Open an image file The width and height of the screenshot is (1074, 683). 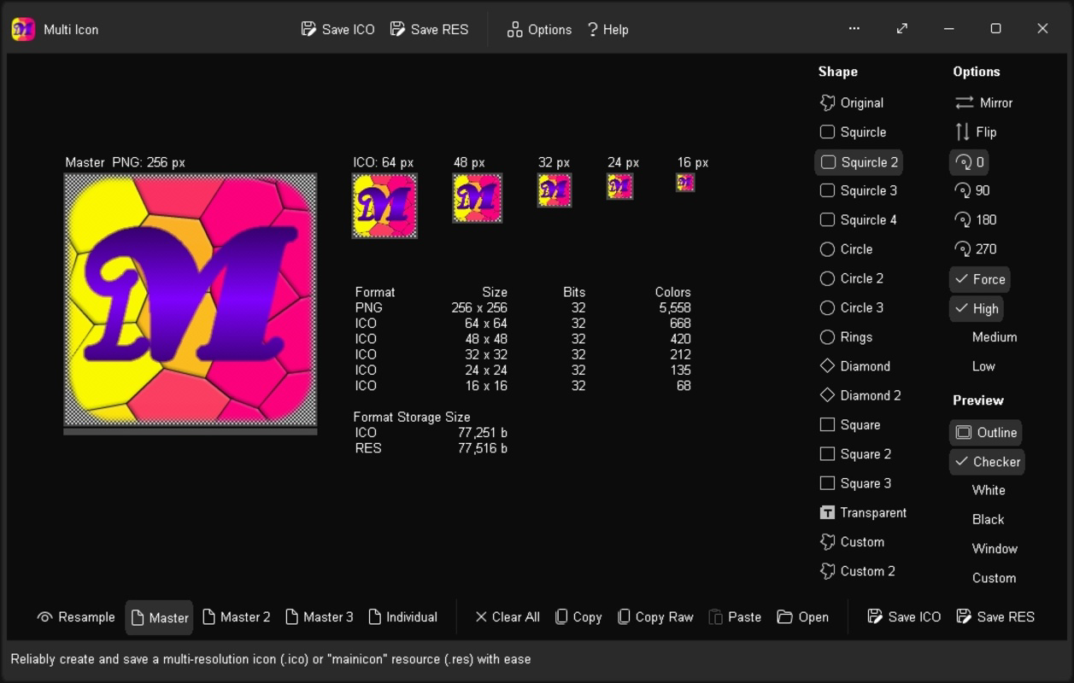click(x=802, y=616)
